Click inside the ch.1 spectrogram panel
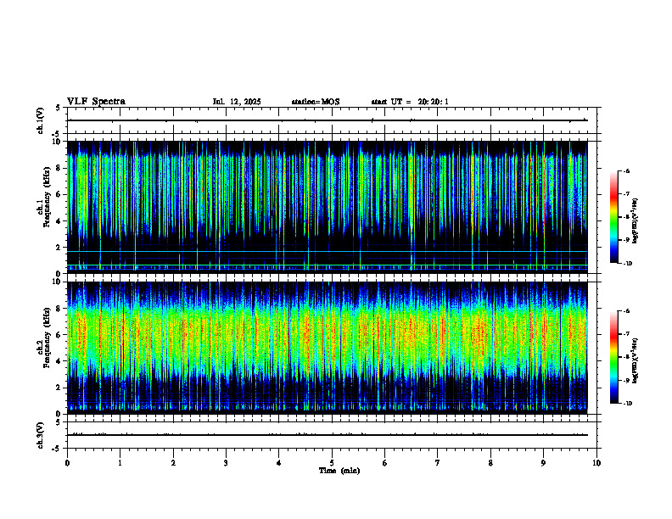This screenshot has width=672, height=519. click(x=327, y=207)
